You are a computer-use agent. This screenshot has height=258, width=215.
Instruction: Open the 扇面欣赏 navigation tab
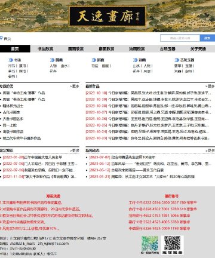(x=106, y=49)
